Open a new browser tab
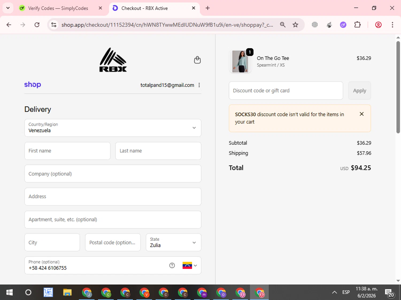 pos(207,8)
